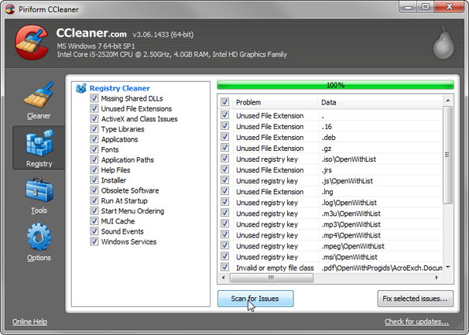Click Scan for Issues button
Screen dimensions: 469x335
coord(255,299)
